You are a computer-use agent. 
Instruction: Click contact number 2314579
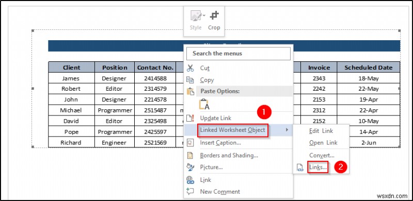(x=155, y=89)
